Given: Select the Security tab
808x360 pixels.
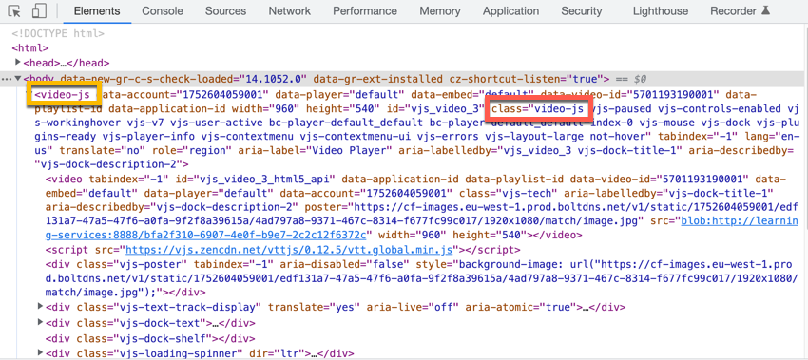Looking at the screenshot, I should click(581, 10).
